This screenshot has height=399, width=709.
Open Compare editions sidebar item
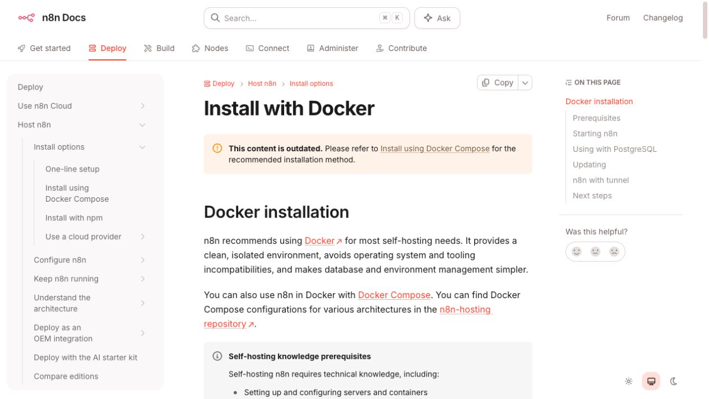point(66,377)
